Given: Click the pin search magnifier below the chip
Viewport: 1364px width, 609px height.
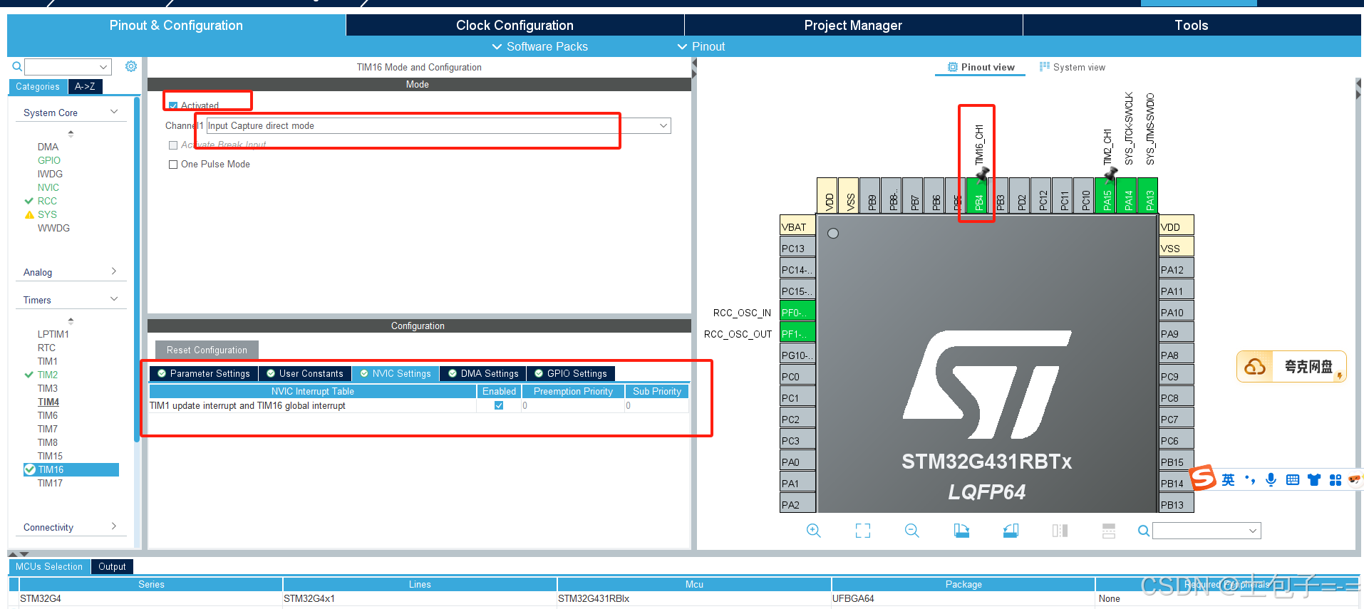Looking at the screenshot, I should point(1143,531).
